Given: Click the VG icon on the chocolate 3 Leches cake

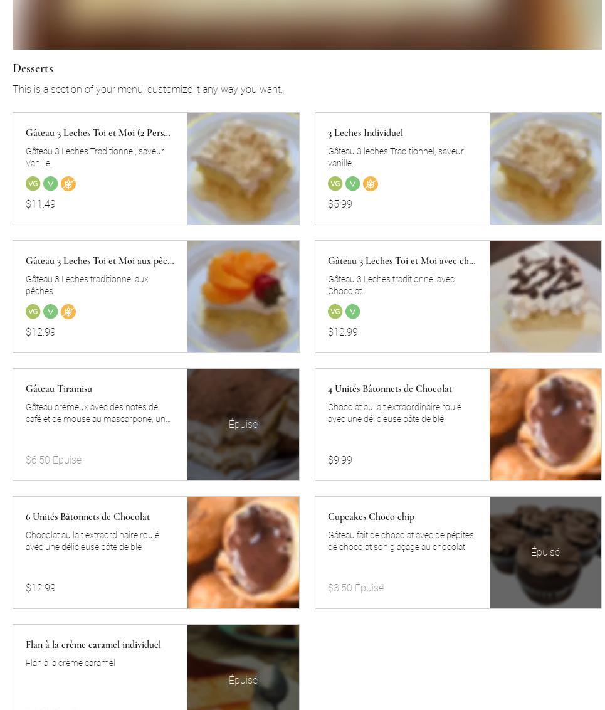Looking at the screenshot, I should click(x=335, y=312).
